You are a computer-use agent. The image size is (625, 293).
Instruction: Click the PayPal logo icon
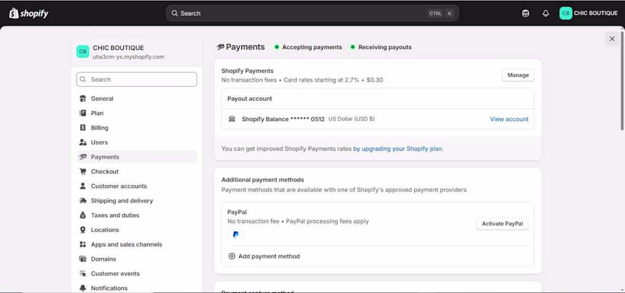[236, 235]
